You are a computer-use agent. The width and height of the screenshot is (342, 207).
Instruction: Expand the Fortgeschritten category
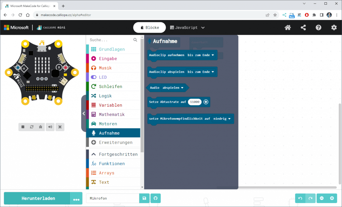118,154
